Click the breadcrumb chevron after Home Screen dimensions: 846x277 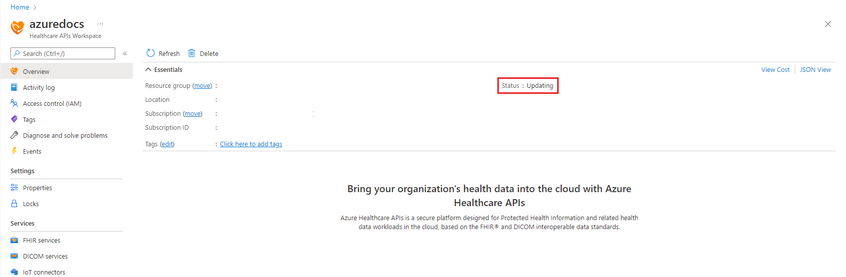(x=35, y=7)
